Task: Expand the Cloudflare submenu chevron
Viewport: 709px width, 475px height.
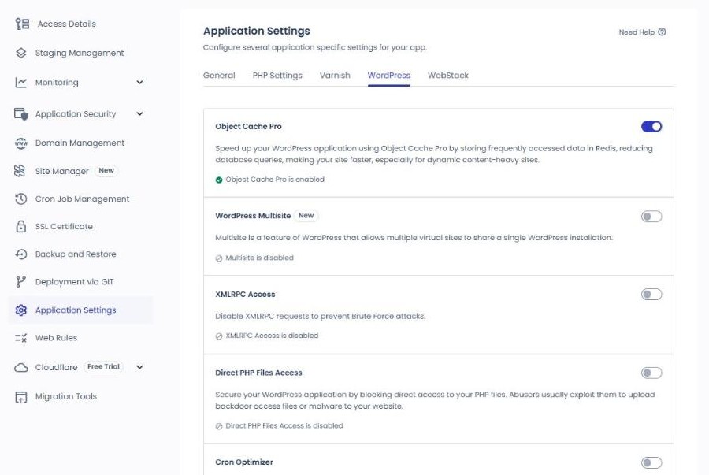Action: 139,367
